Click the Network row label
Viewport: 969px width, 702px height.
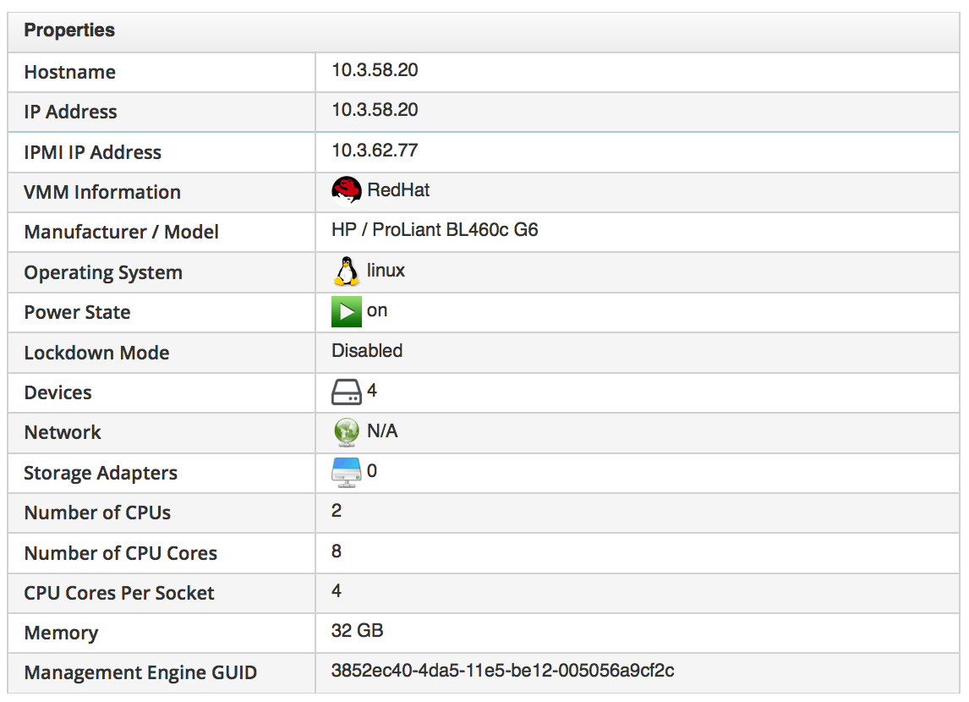tap(63, 432)
